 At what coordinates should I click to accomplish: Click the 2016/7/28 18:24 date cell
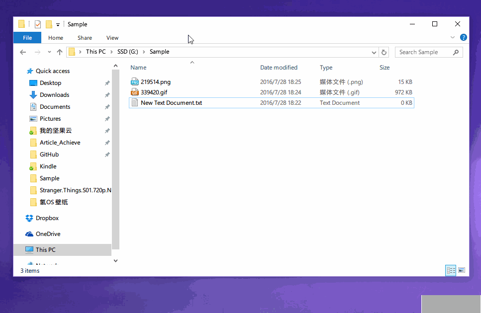281,92
